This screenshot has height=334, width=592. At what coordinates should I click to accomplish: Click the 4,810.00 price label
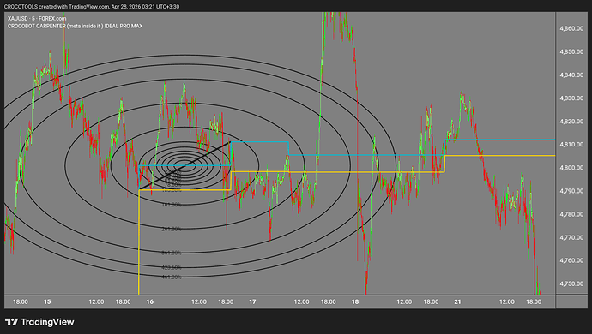click(571, 145)
